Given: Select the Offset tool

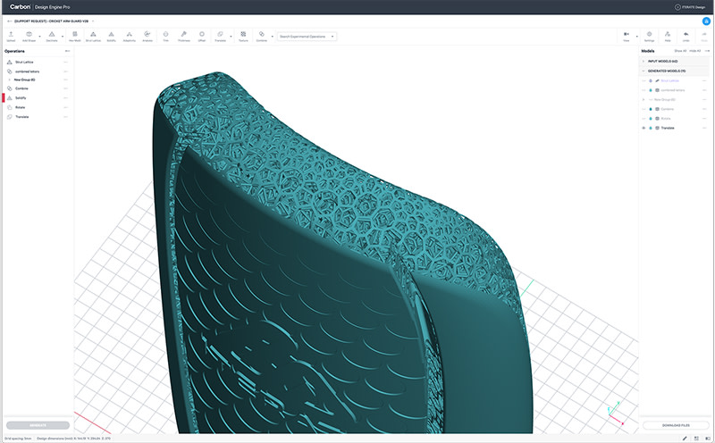Looking at the screenshot, I should click(202, 37).
